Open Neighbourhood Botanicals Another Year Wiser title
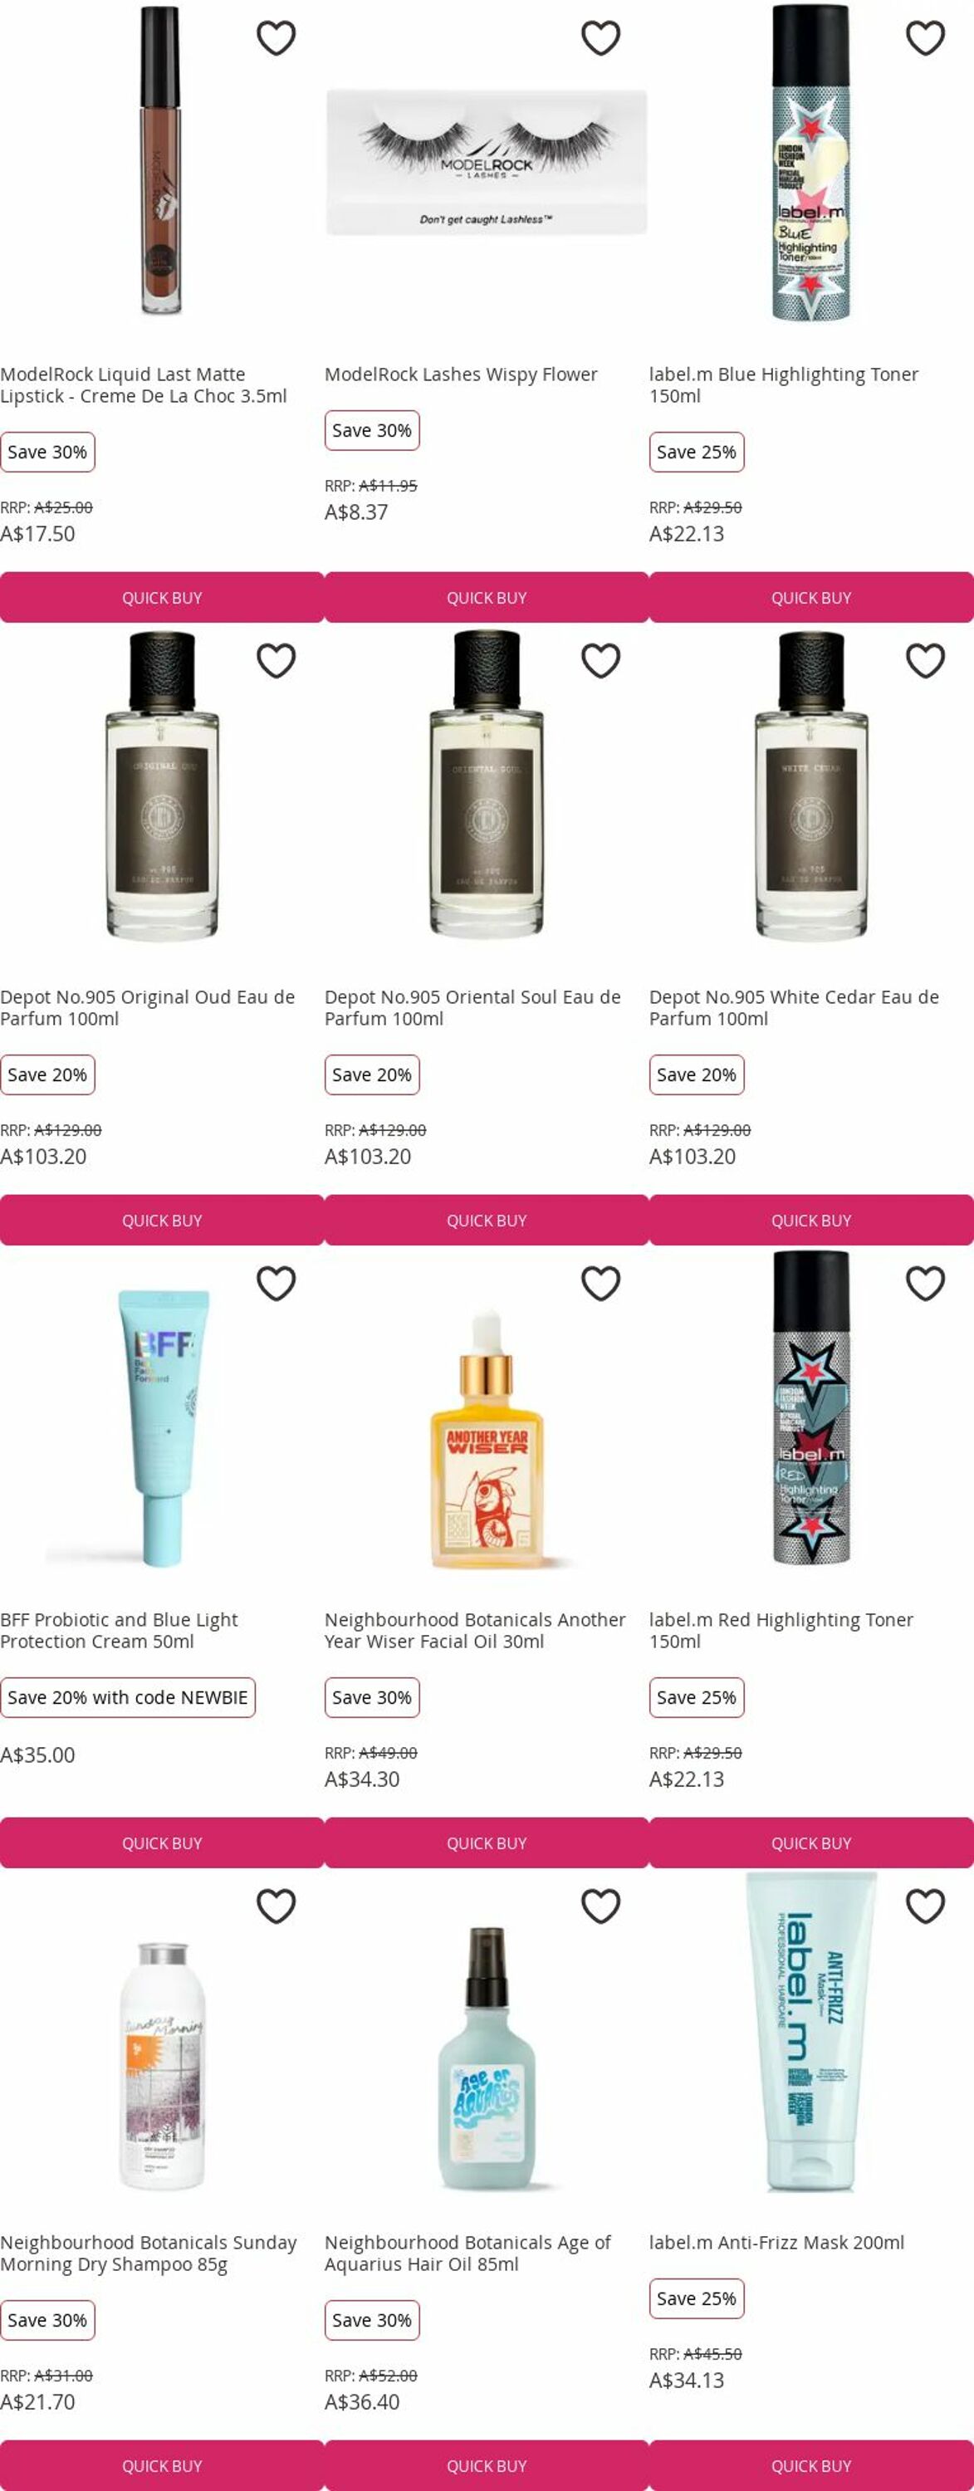Image resolution: width=974 pixels, height=2491 pixels. coord(475,1629)
